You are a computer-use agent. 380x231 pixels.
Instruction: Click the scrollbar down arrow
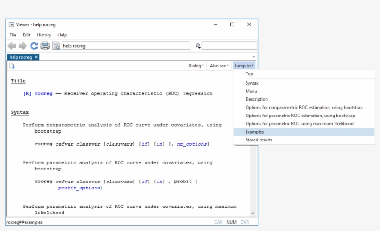pyautogui.click(x=253, y=213)
